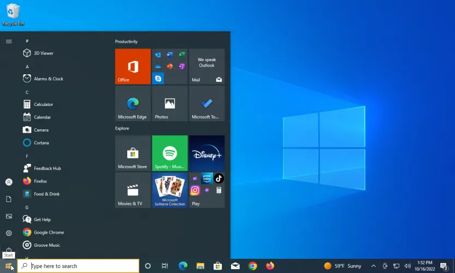The height and width of the screenshot is (273, 455).
Task: Open the Recycle Bin desktop icon
Action: [13, 14]
